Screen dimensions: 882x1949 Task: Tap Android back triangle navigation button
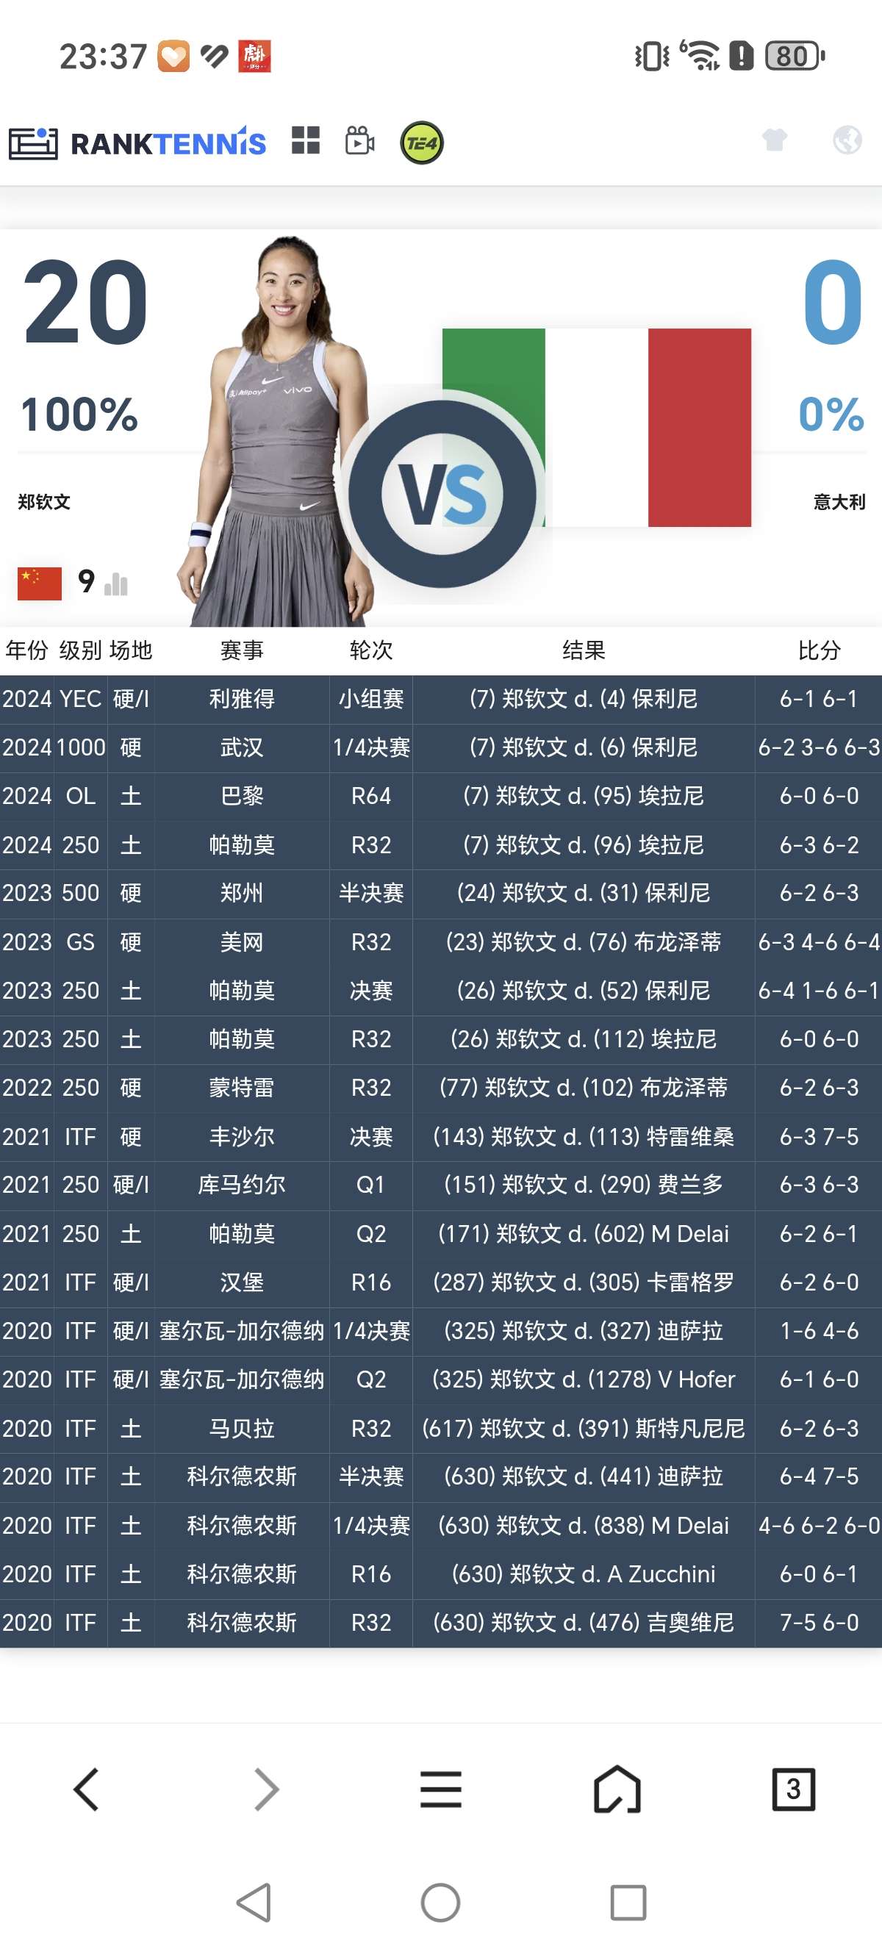pos(254,1902)
